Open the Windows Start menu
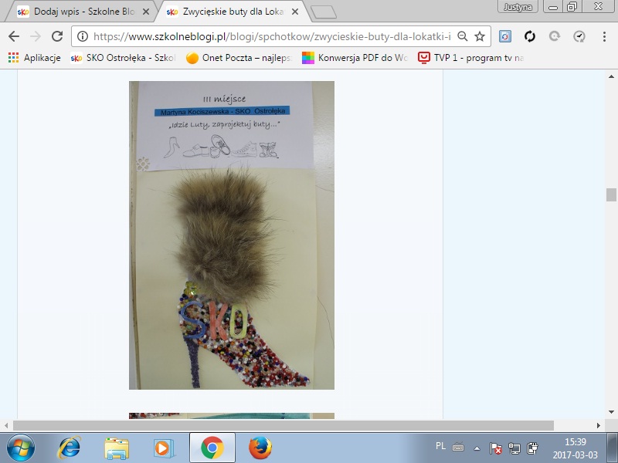Image resolution: width=618 pixels, height=463 pixels. (21, 448)
